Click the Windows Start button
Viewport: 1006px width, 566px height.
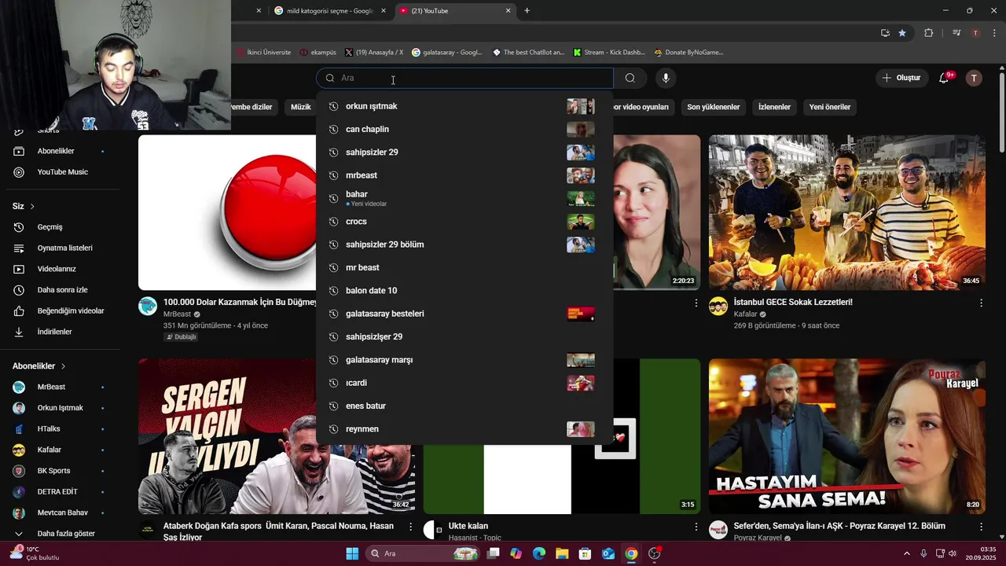[352, 553]
